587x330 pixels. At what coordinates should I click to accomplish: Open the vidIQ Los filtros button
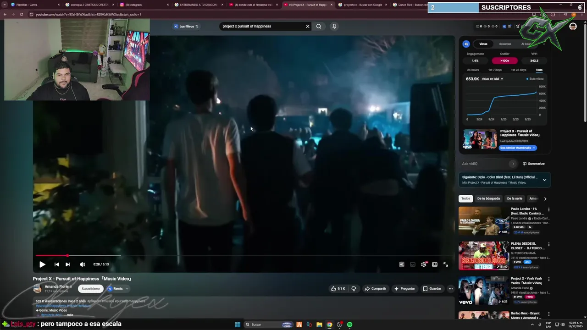[x=186, y=26]
